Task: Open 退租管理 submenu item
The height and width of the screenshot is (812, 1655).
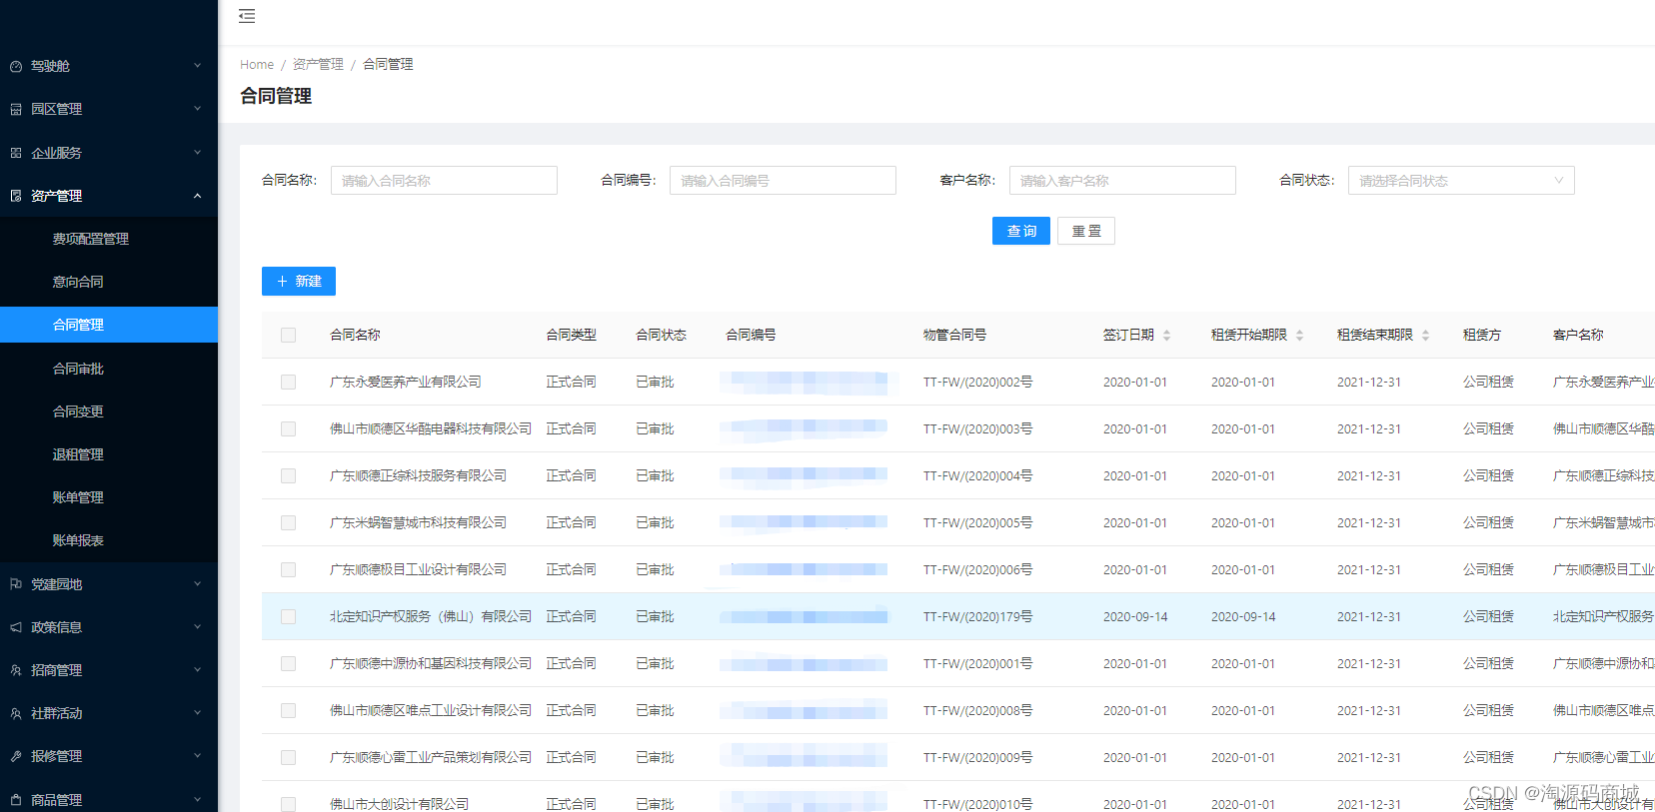Action: 109,454
